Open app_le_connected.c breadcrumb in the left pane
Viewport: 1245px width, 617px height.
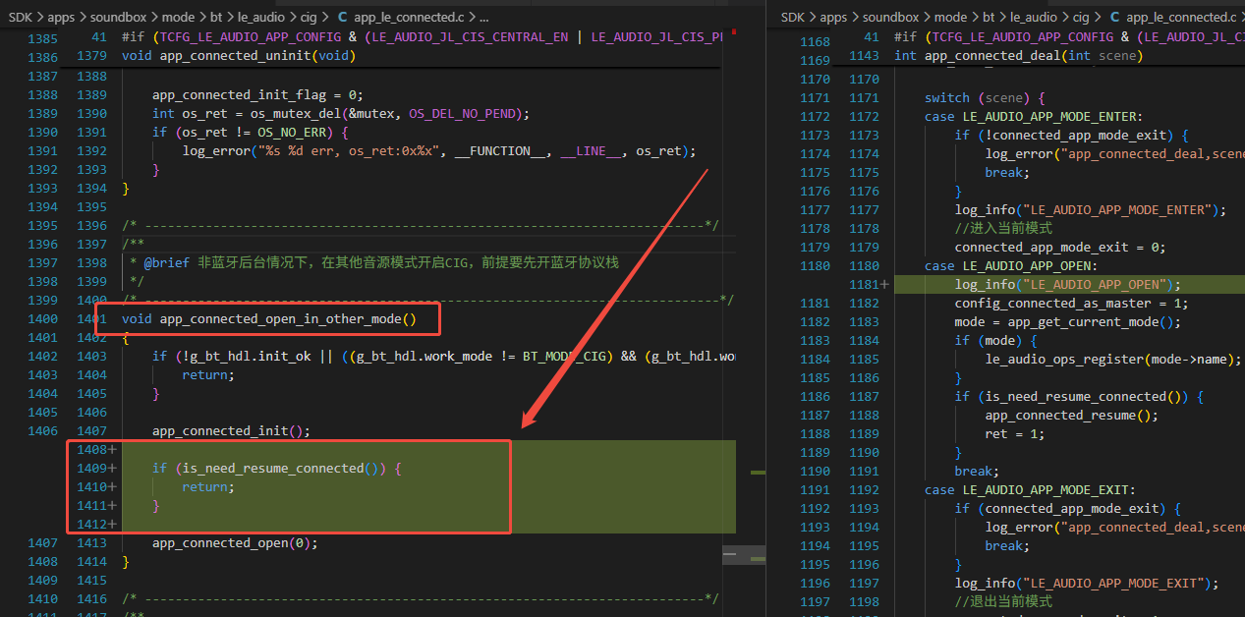[411, 17]
